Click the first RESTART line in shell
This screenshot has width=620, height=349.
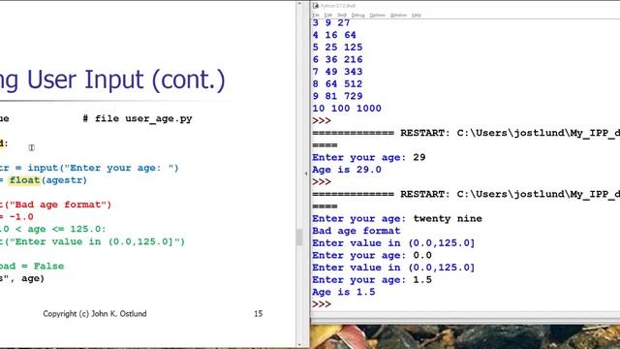point(466,133)
